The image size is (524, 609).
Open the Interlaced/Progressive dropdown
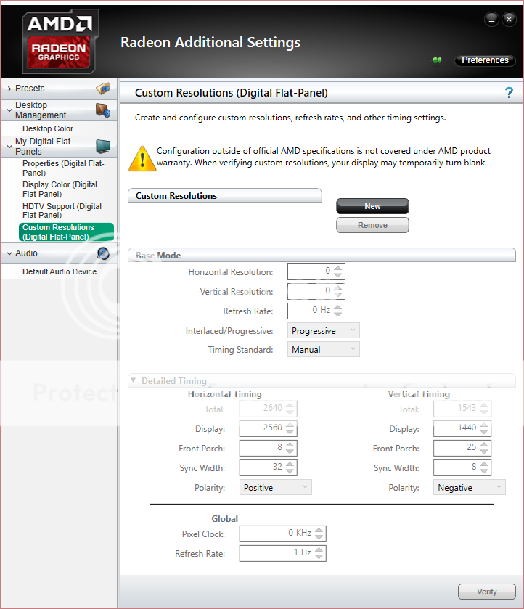pos(324,331)
